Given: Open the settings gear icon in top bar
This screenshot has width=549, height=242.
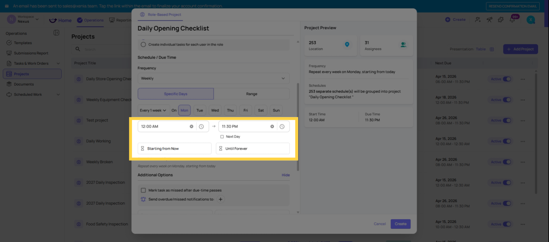Looking at the screenshot, I should coord(501,19).
